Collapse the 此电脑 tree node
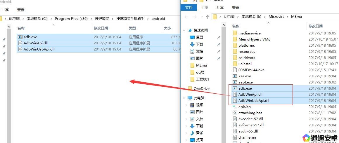 [184, 98]
